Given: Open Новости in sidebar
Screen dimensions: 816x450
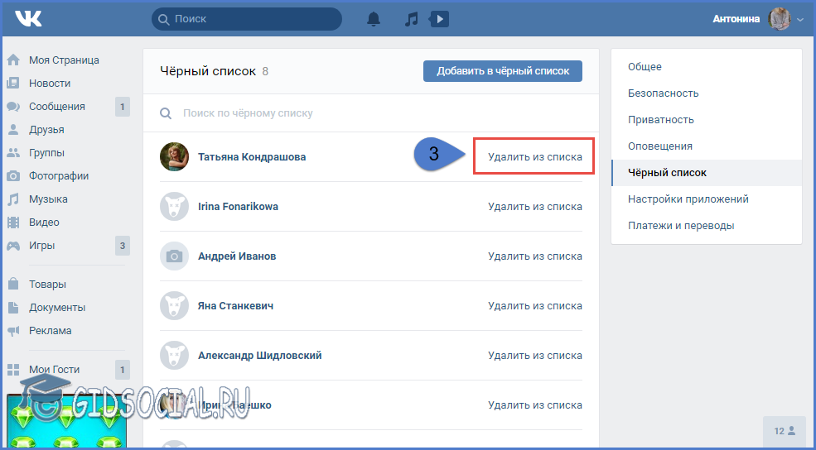Looking at the screenshot, I should (x=50, y=84).
